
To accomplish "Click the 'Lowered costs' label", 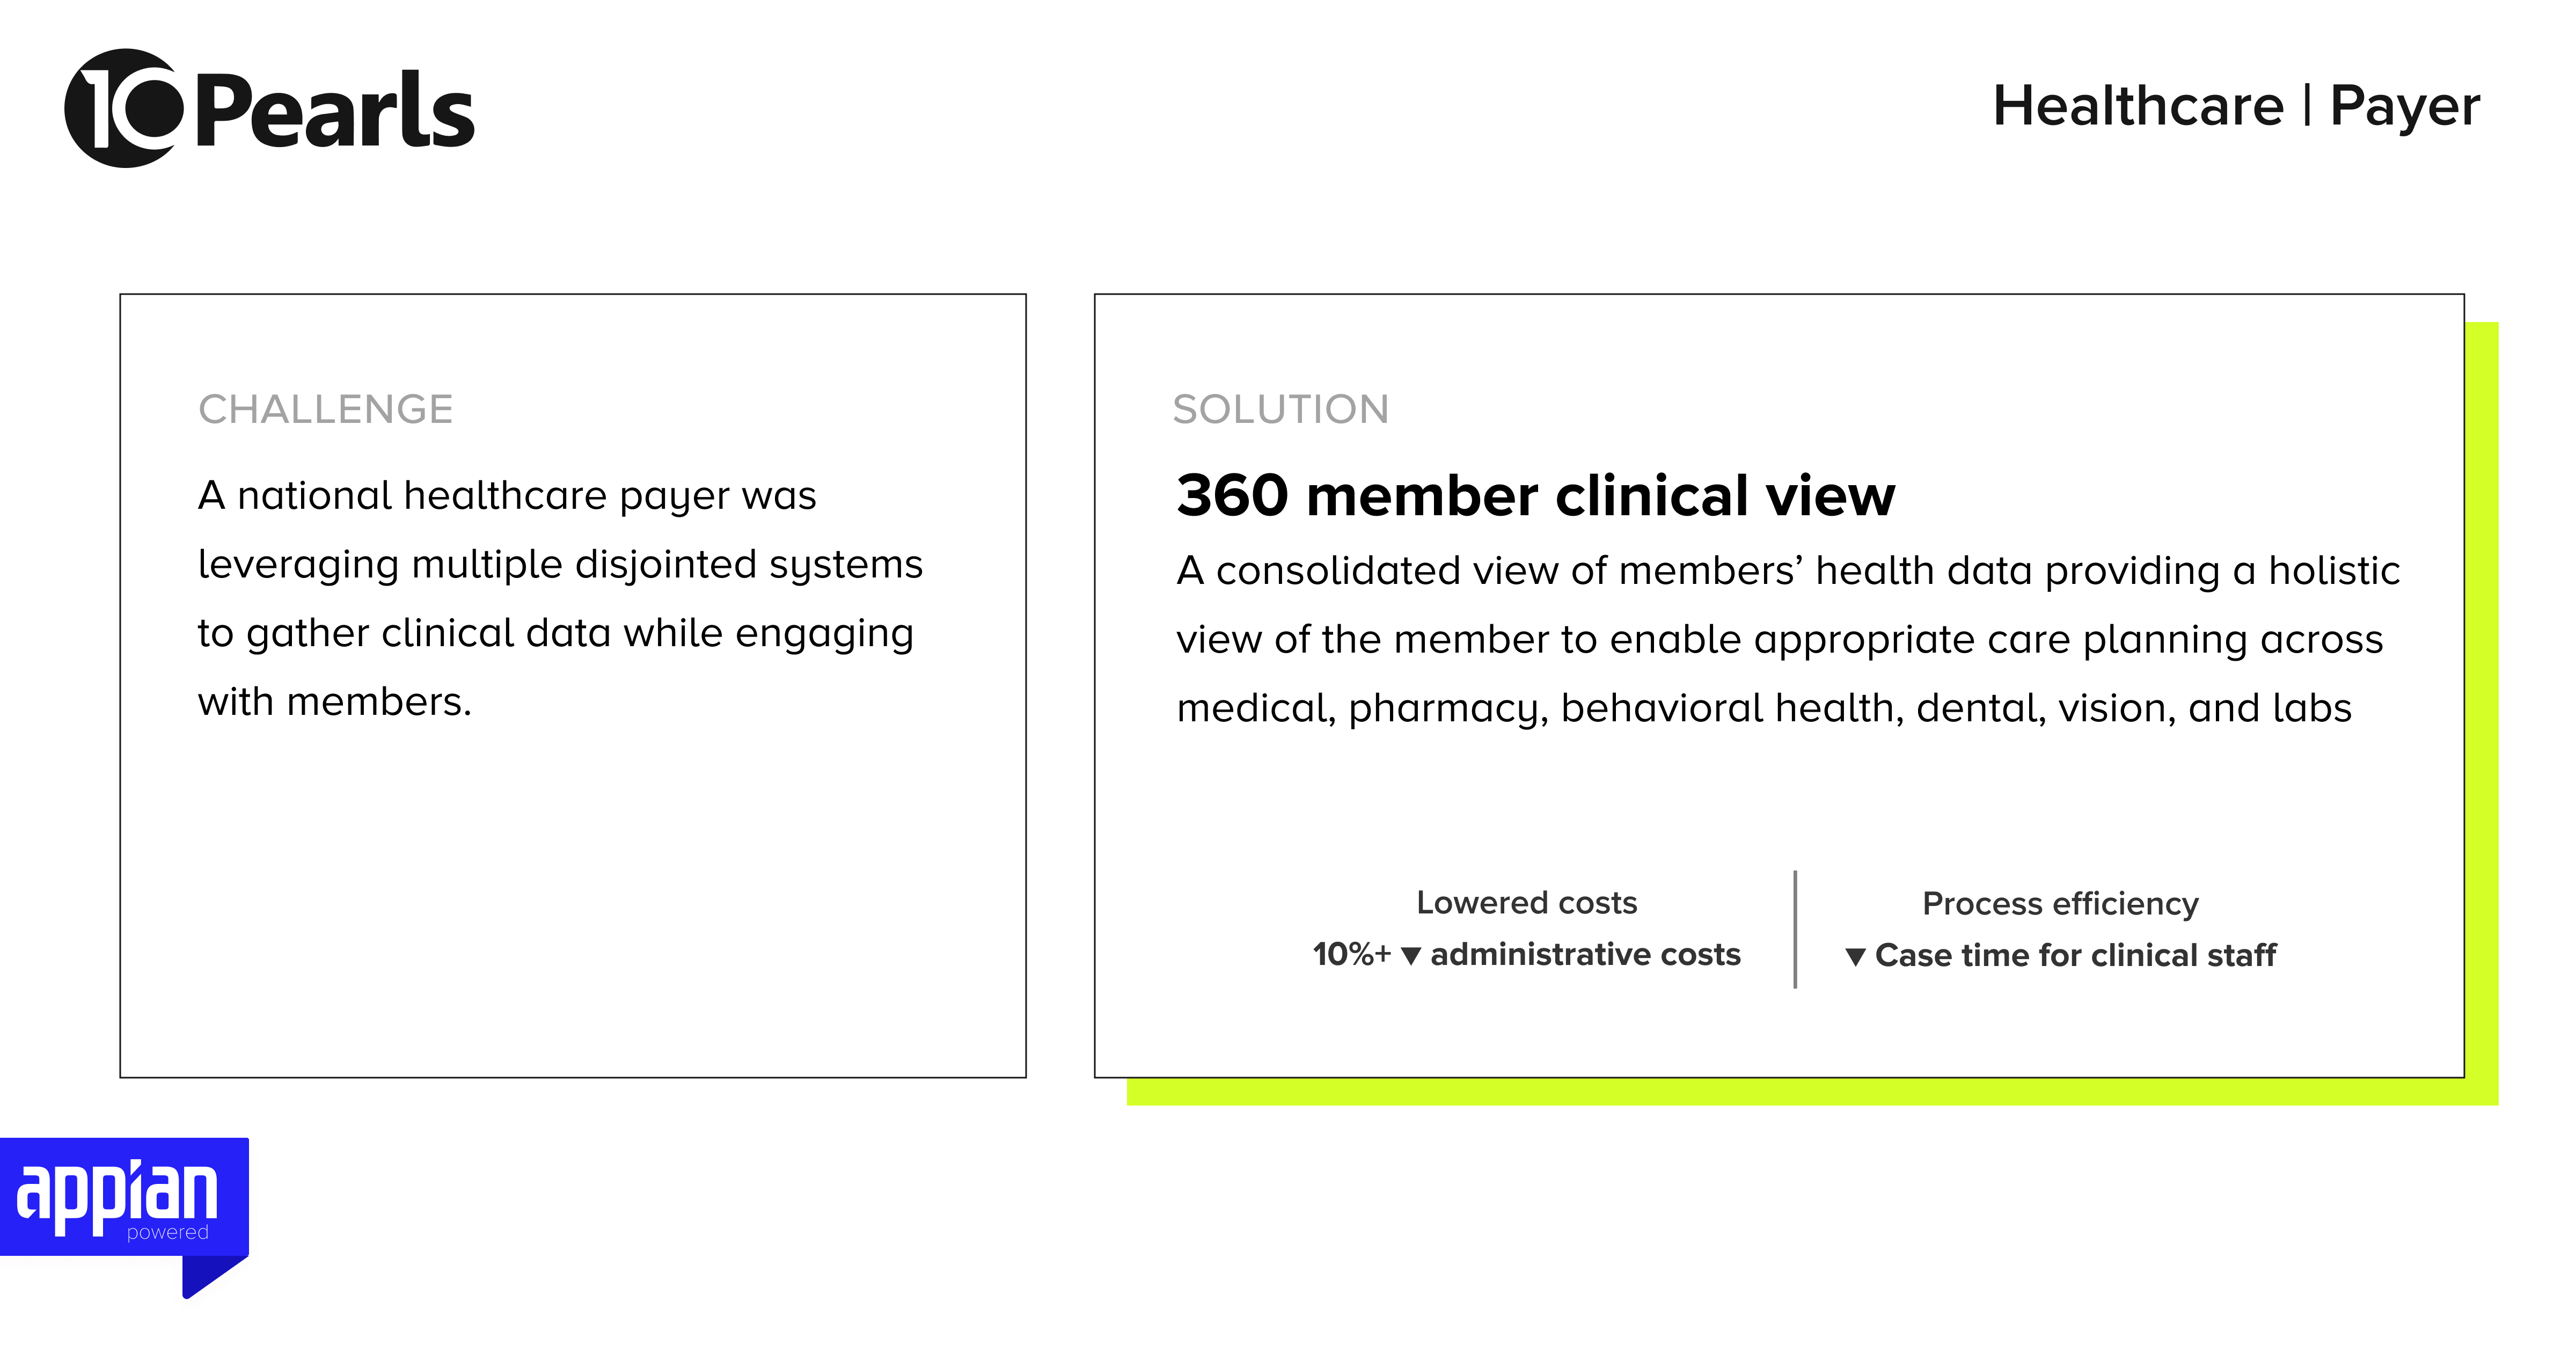I will point(1526,903).
